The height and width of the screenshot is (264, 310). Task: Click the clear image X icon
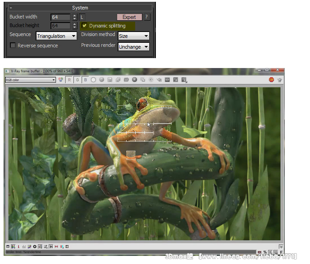coord(134,80)
